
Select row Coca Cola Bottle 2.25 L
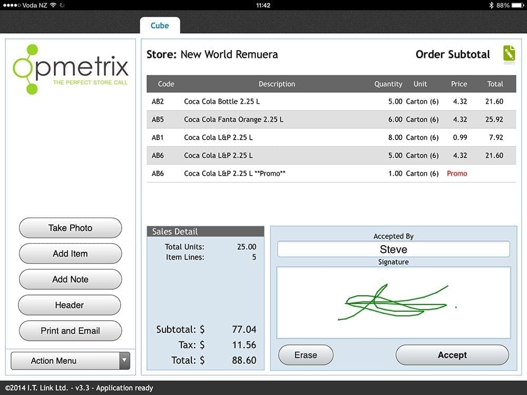331,102
